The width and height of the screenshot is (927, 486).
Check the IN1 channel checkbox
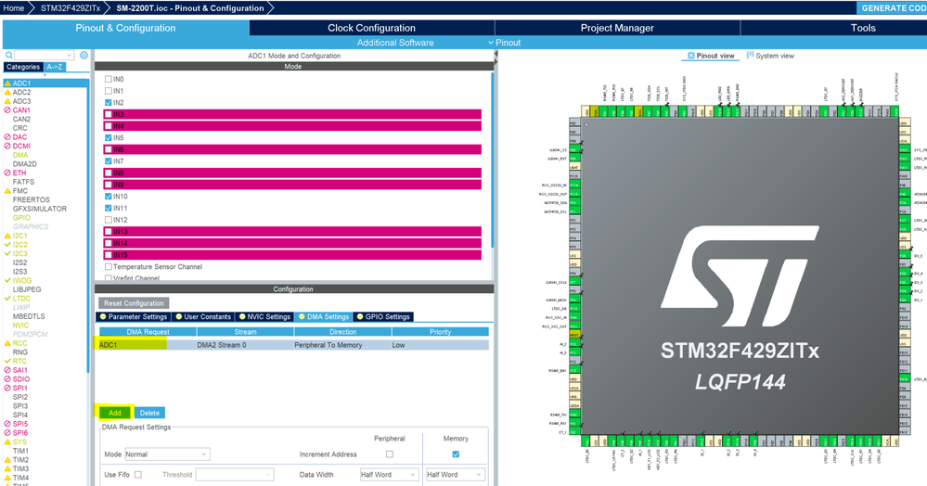(109, 91)
